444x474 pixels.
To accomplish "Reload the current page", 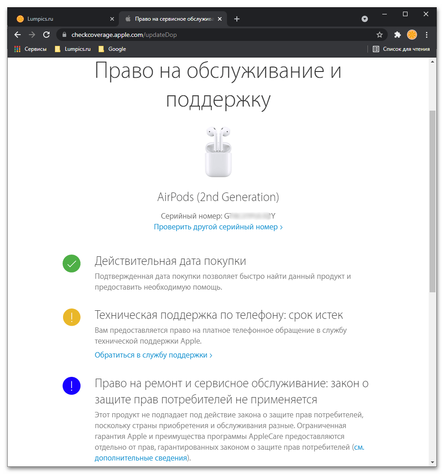I will coord(46,35).
